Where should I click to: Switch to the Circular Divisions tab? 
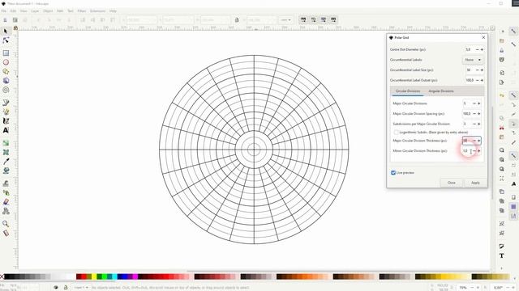[408, 91]
